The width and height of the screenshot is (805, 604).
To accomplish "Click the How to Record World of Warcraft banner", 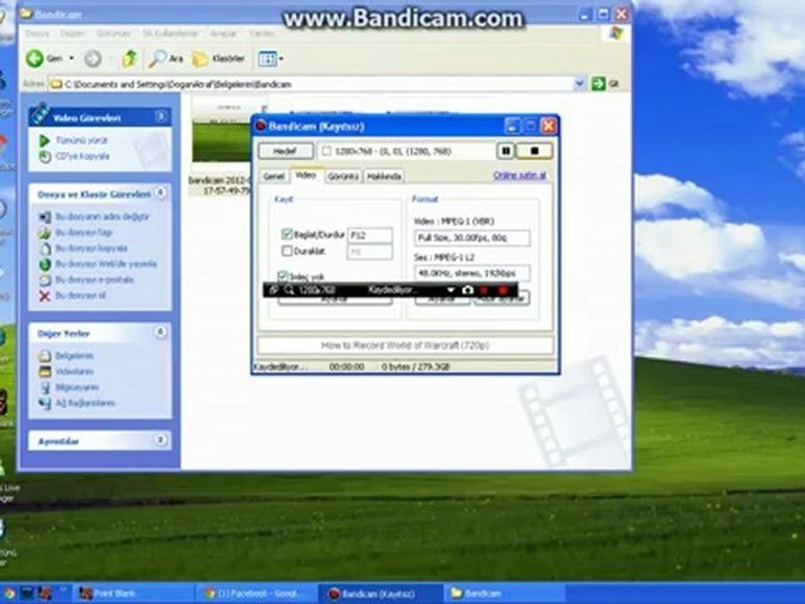I will point(405,345).
